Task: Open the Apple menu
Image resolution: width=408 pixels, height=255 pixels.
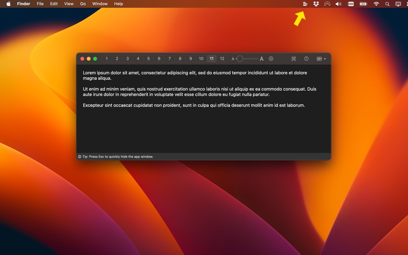Action: tap(8, 3)
